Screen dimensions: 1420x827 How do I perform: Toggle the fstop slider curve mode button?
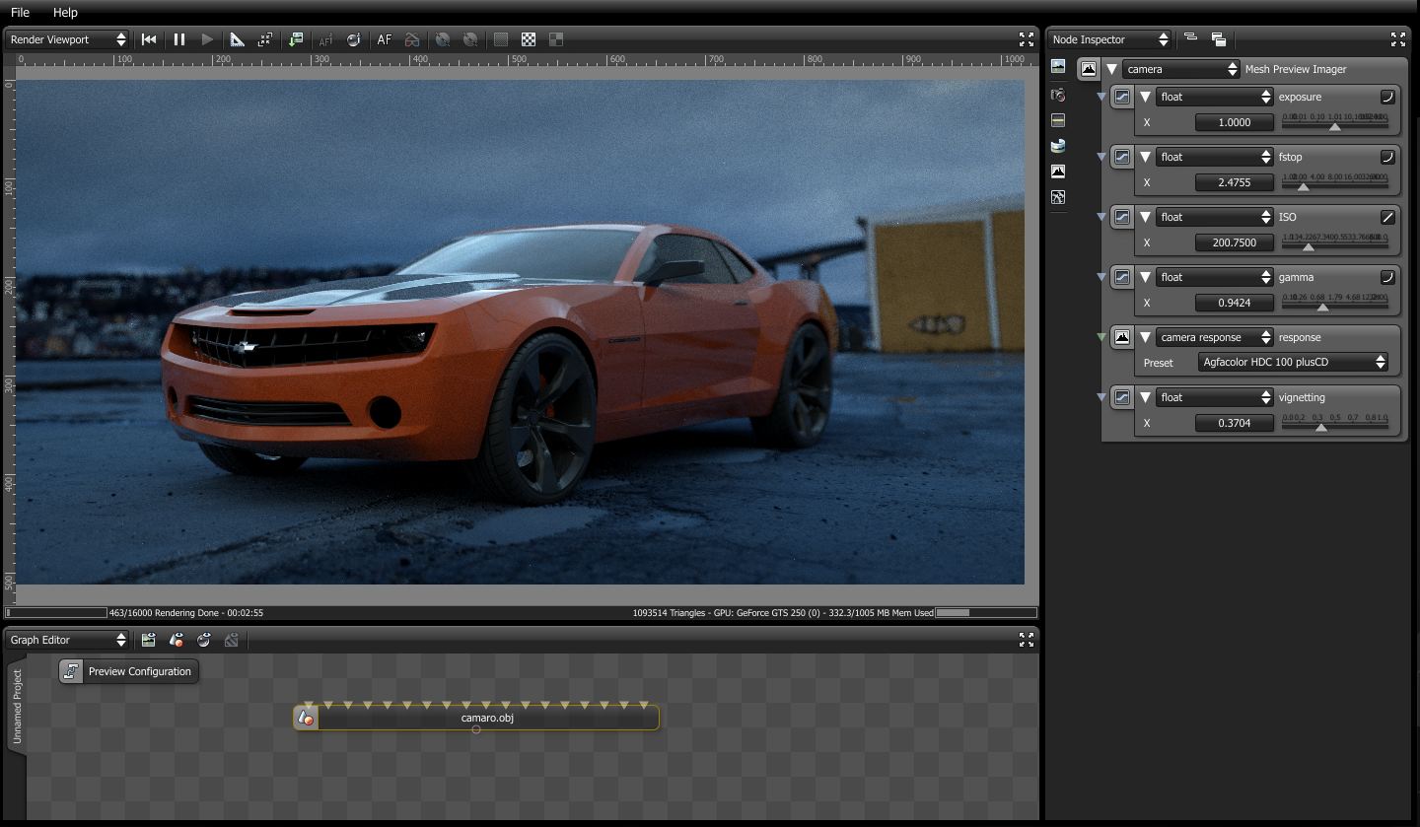pos(1387,157)
